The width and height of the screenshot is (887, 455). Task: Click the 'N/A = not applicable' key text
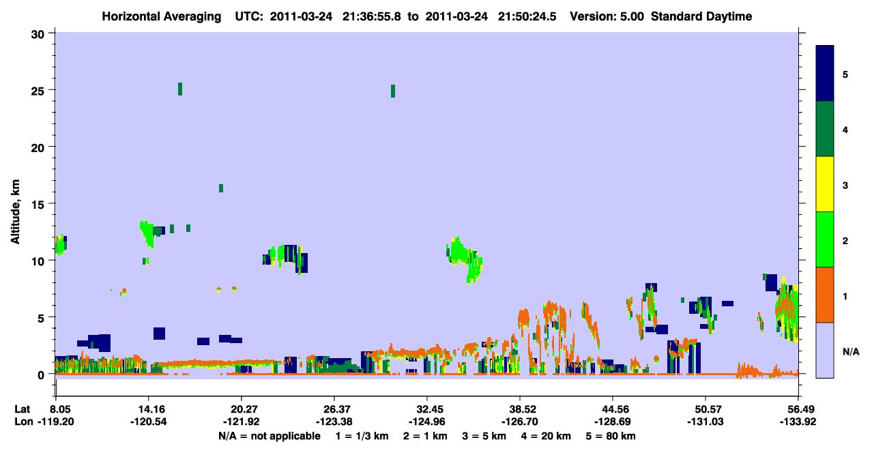point(269,436)
